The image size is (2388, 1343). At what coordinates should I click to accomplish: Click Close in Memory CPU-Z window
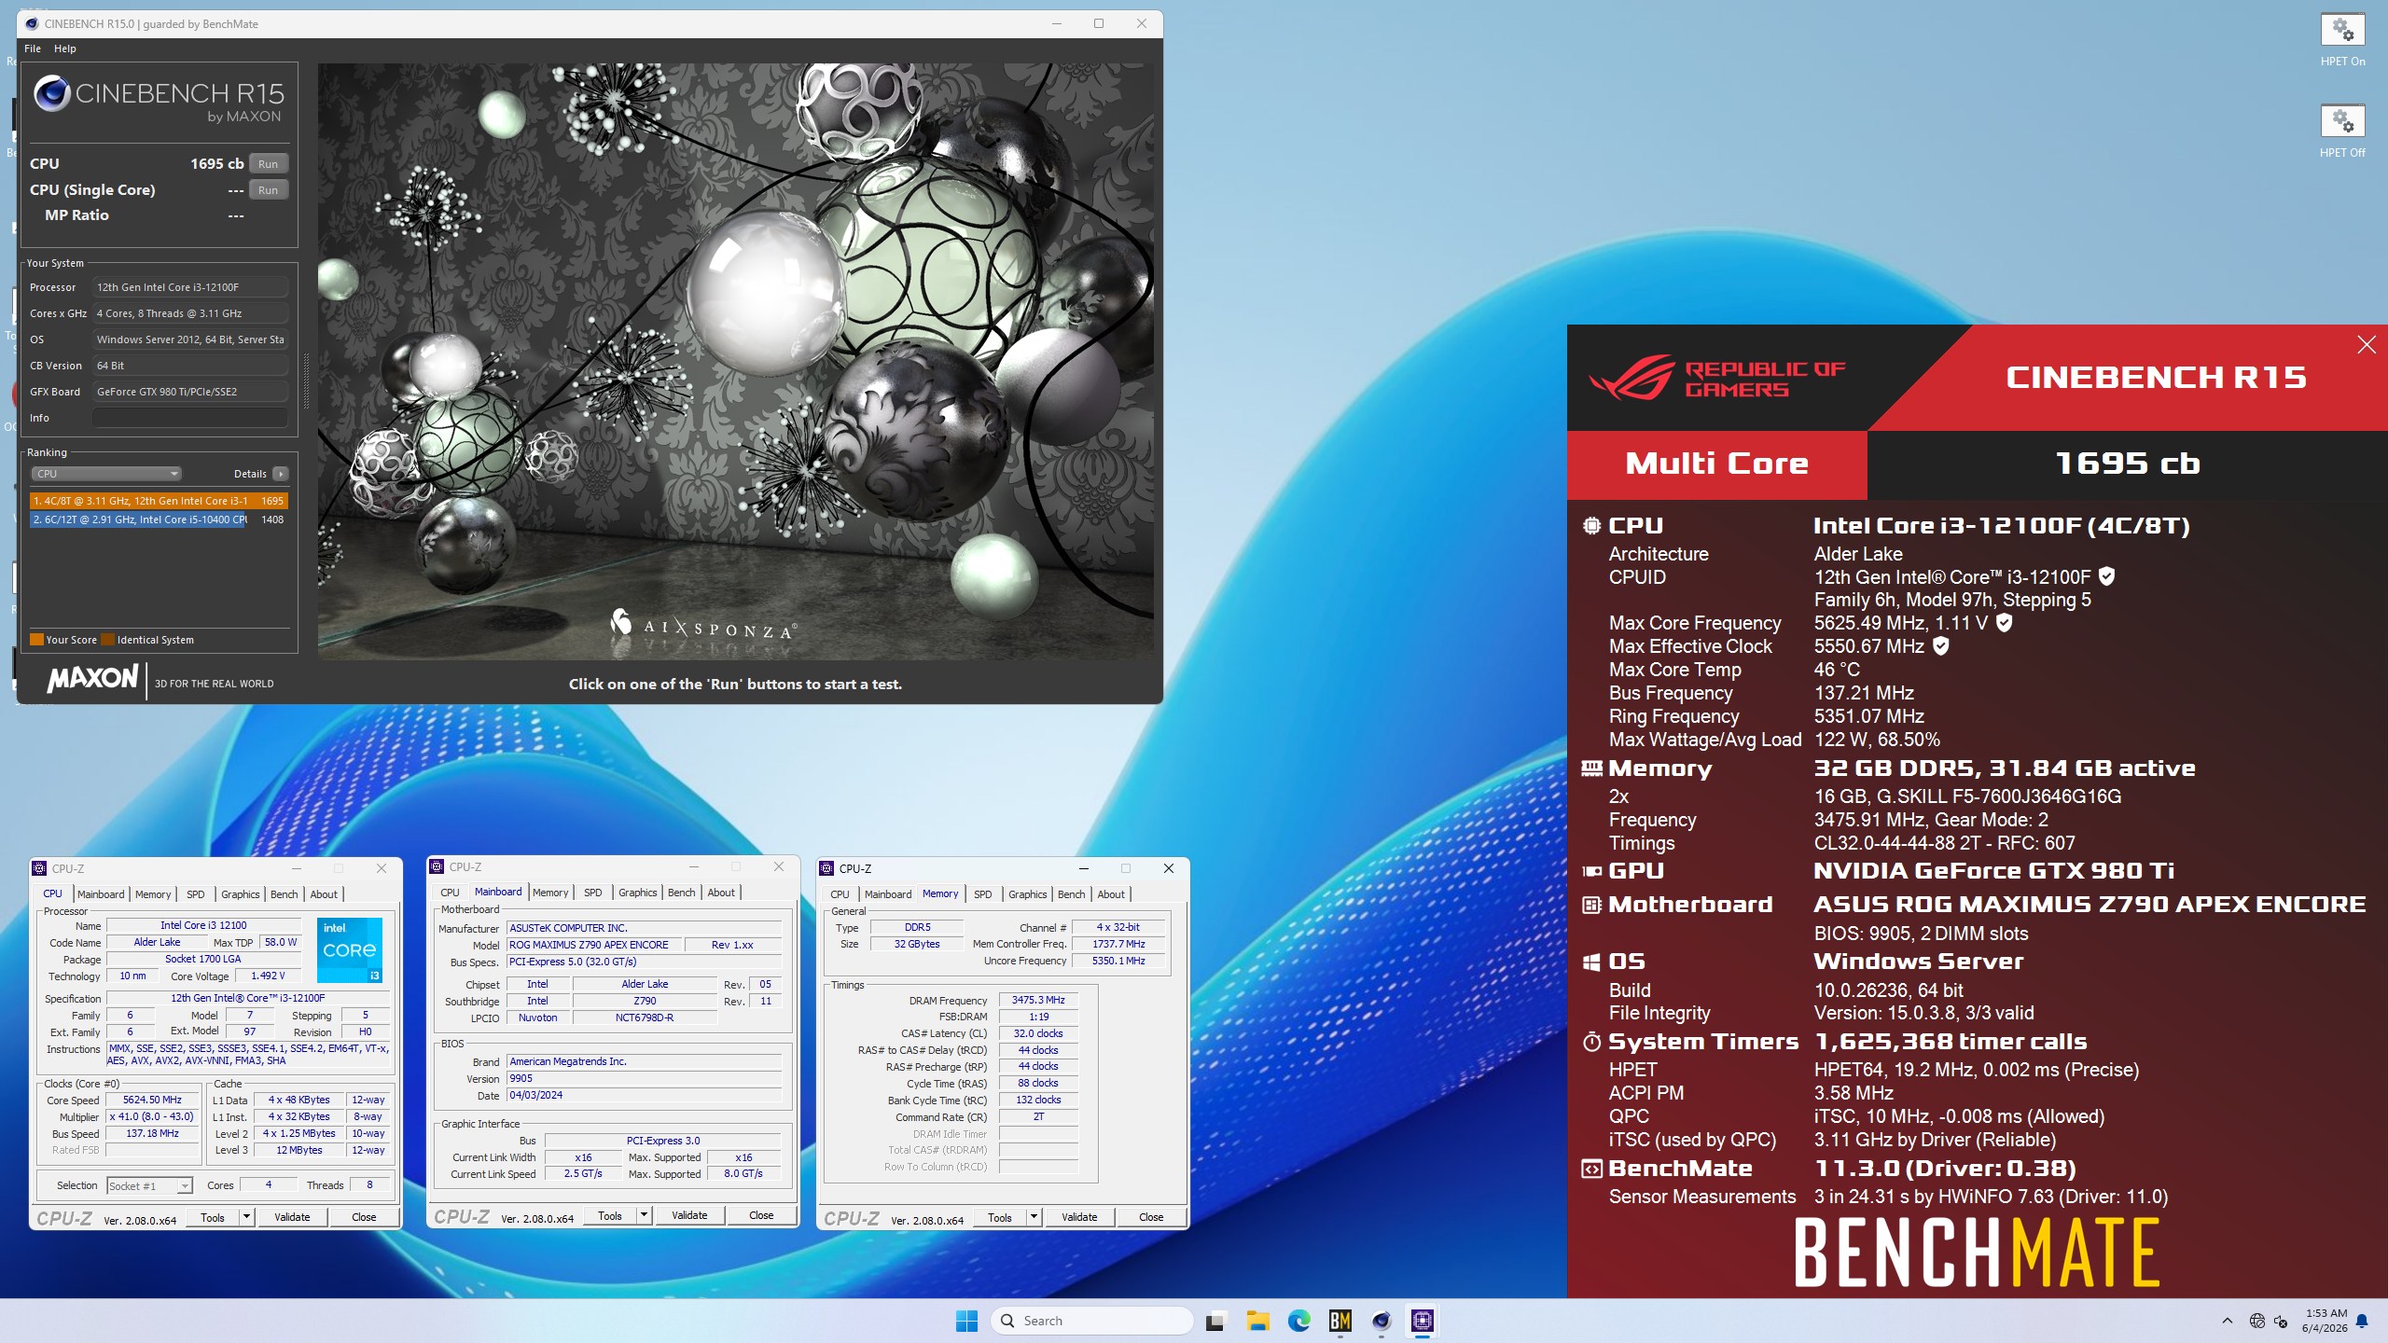pos(1151,1218)
